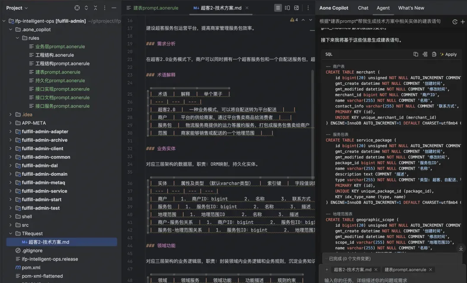This screenshot has height=283, width=467.
Task: Open pom.xml file
Action: [x=31, y=267]
